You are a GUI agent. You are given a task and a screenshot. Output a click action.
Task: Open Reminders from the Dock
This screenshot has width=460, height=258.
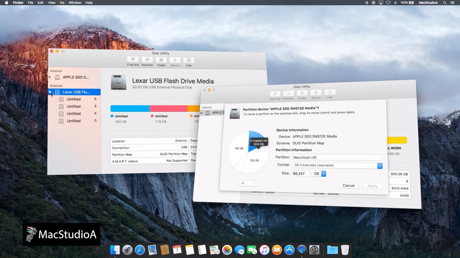[x=202, y=250]
